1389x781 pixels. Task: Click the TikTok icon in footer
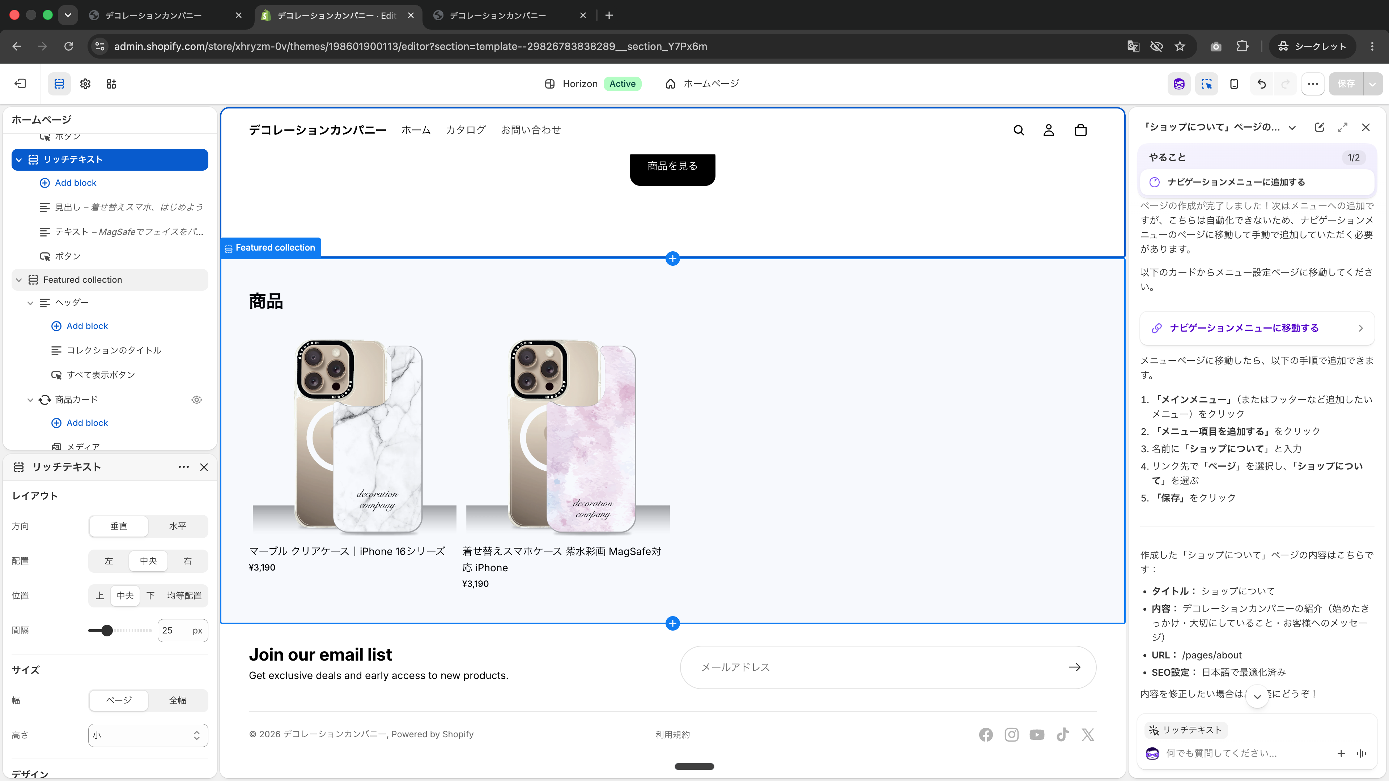tap(1062, 735)
